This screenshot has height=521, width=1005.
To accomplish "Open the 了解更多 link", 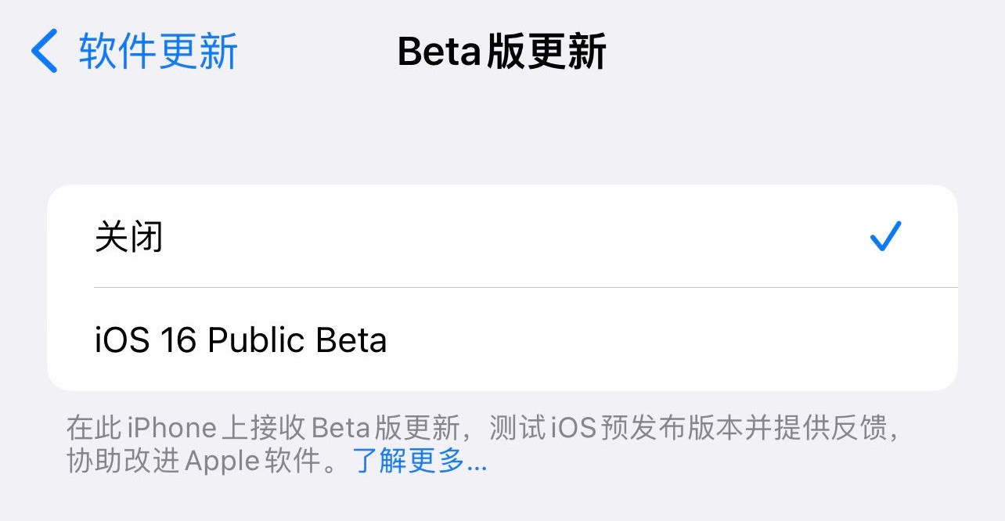I will point(420,462).
